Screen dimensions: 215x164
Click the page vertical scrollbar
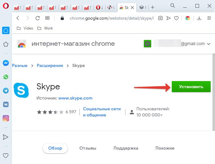point(214,92)
